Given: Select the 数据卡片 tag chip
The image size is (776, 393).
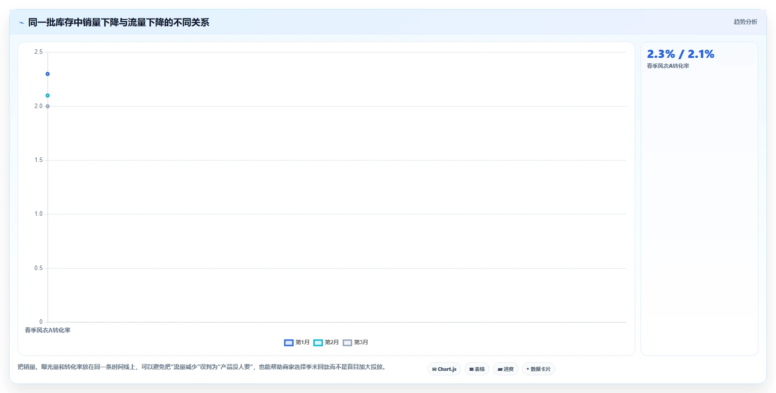Looking at the screenshot, I should coord(538,369).
